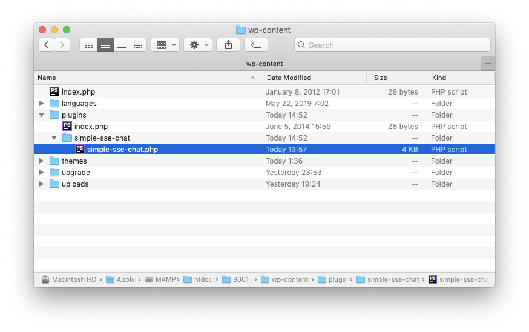529x332 pixels.
Task: Click the Search field
Action: tap(392, 45)
